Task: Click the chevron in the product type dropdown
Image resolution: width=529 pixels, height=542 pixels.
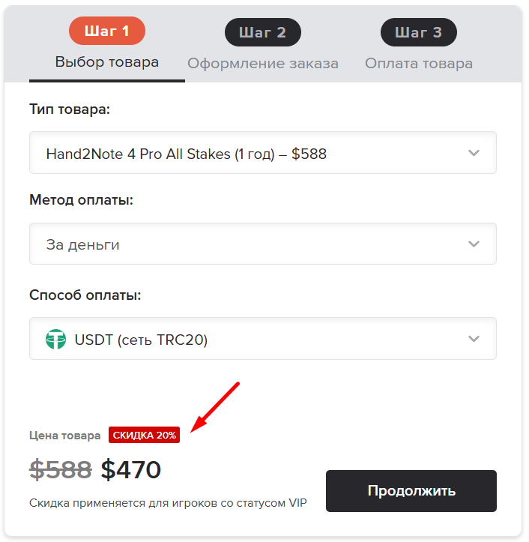Action: [x=473, y=153]
